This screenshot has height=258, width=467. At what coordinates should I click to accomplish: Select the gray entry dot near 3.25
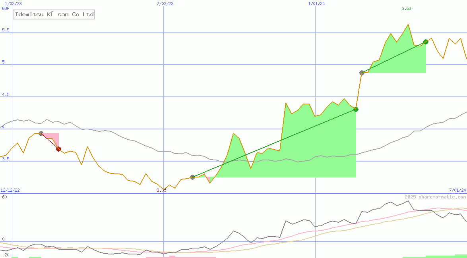coord(193,177)
